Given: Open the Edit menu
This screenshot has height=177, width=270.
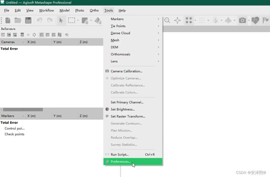Looking at the screenshot, I should 18,10.
